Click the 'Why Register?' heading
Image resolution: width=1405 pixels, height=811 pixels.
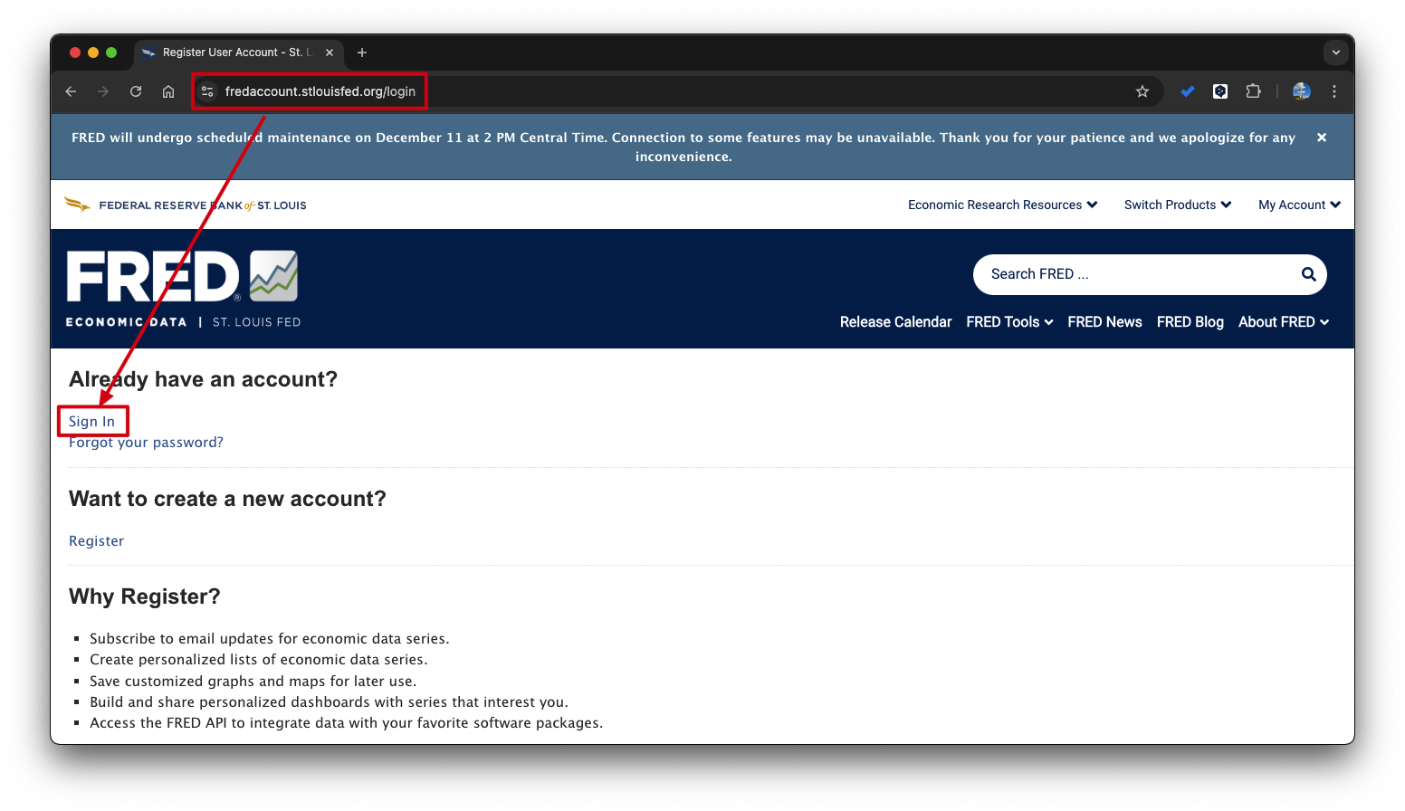(145, 596)
